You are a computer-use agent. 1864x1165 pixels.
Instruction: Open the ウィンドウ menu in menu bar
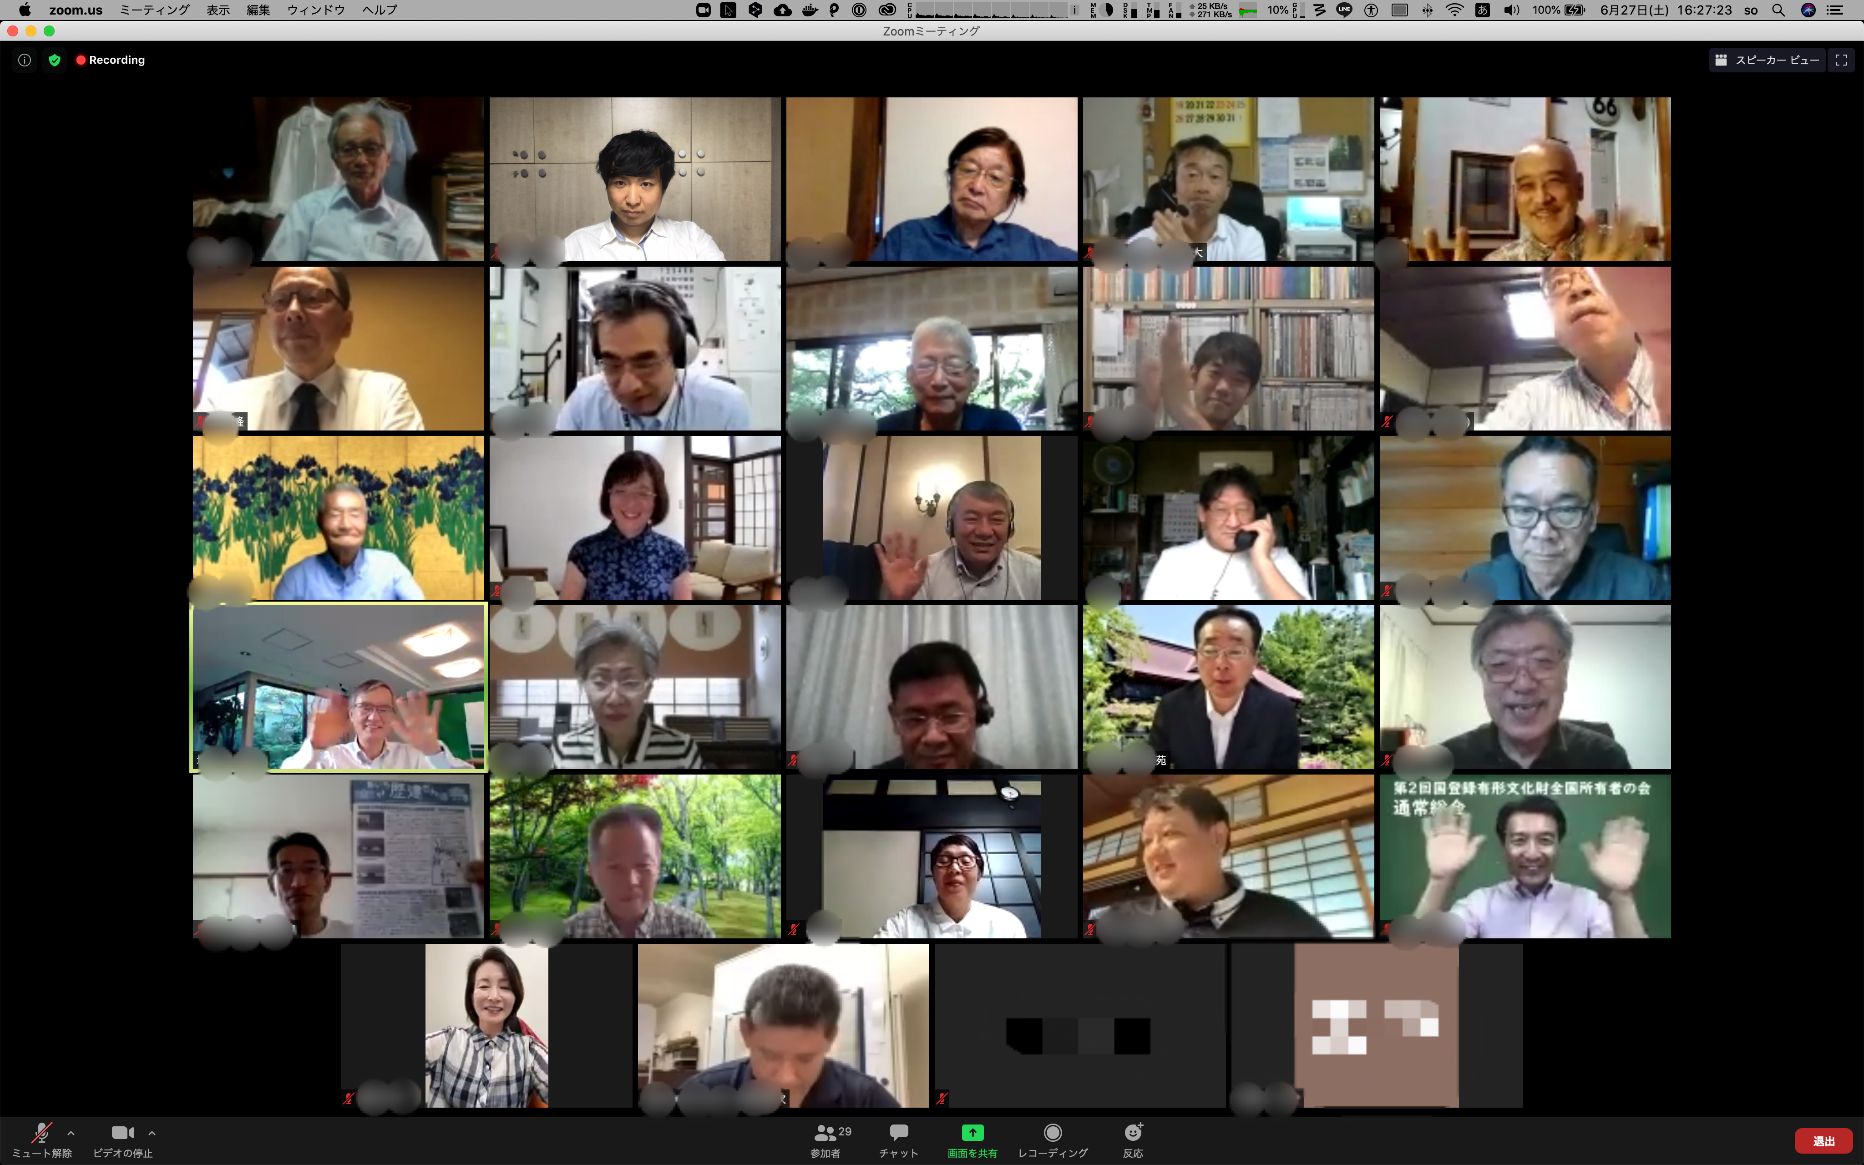pyautogui.click(x=316, y=10)
